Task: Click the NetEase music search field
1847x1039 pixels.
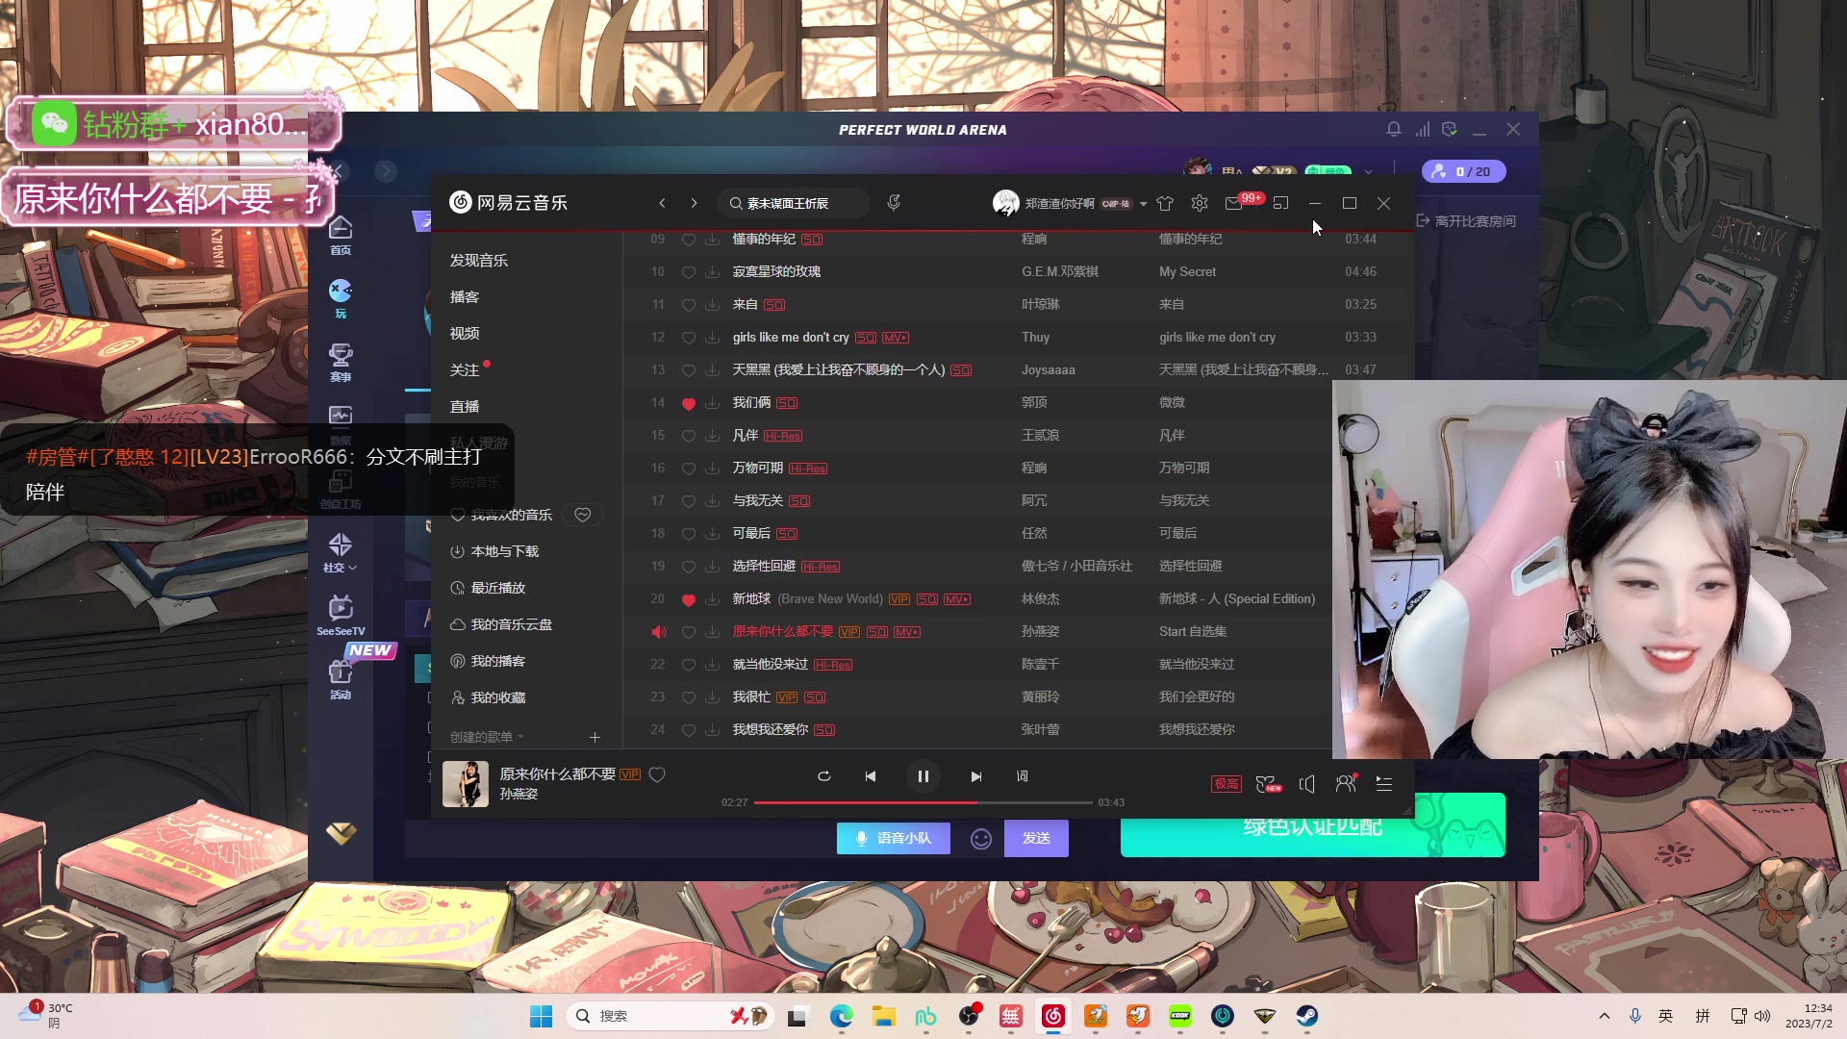Action: (x=794, y=203)
